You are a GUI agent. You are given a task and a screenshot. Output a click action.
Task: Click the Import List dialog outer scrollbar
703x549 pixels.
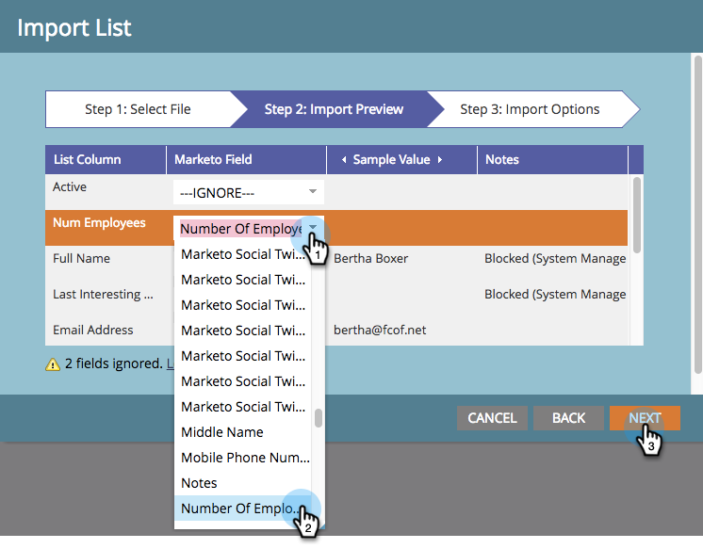[697, 214]
